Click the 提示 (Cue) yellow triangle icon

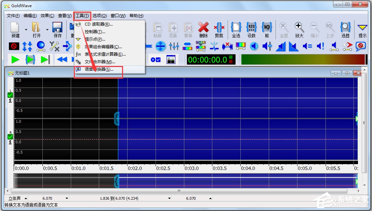tap(362, 28)
